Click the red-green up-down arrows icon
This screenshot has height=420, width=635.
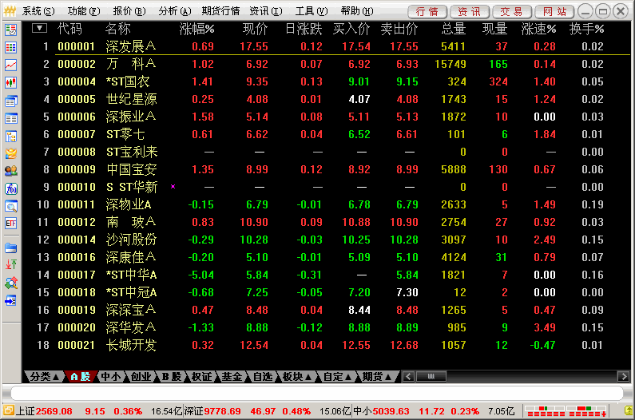[x=11, y=265]
